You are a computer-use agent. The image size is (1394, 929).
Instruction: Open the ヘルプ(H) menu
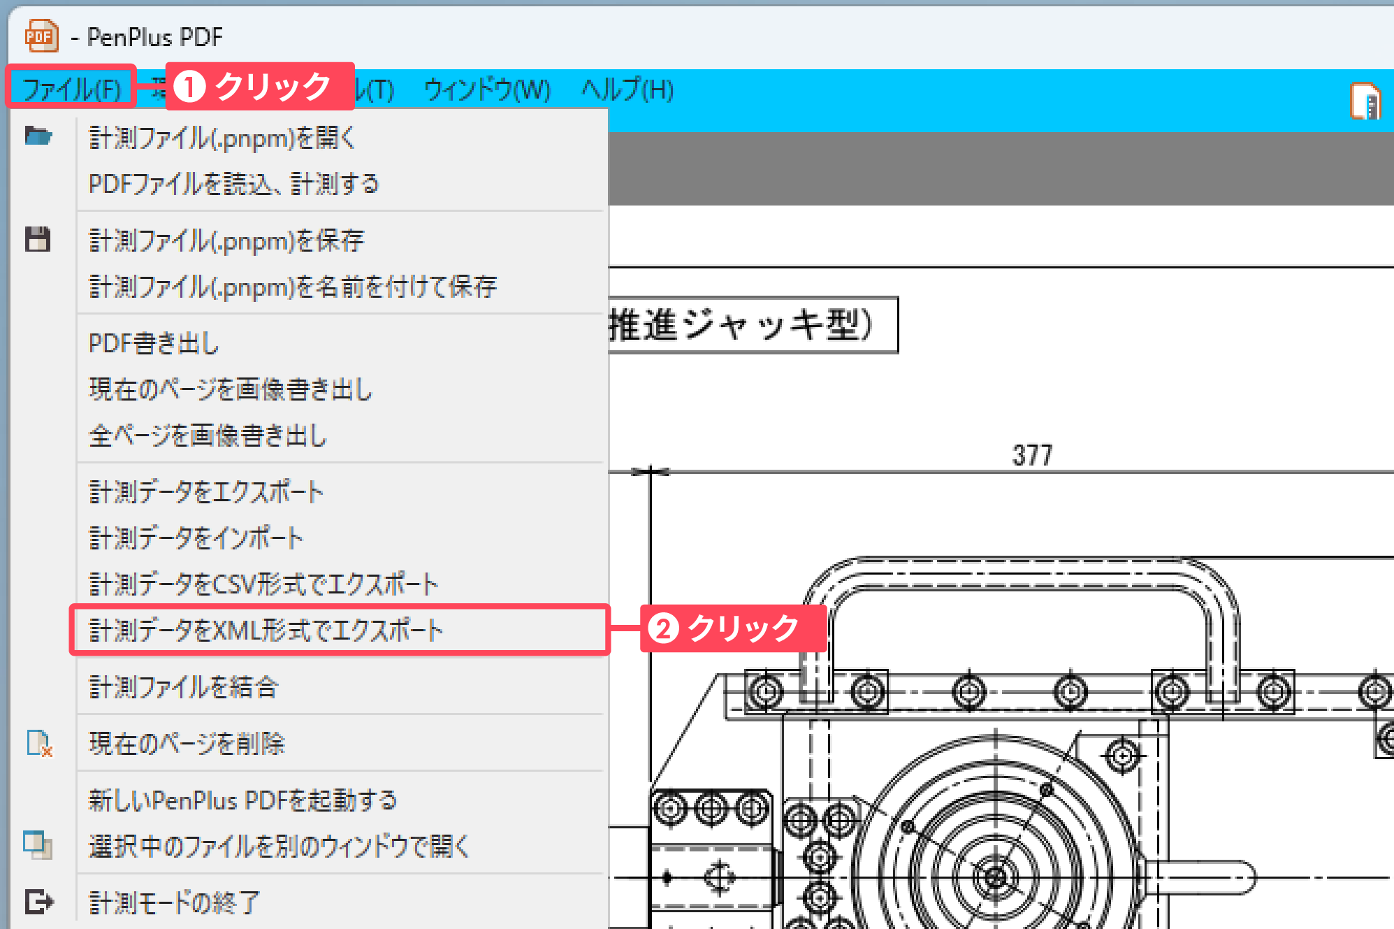point(627,89)
